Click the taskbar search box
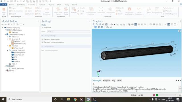The height and width of the screenshot is (102, 182). coord(29,99)
